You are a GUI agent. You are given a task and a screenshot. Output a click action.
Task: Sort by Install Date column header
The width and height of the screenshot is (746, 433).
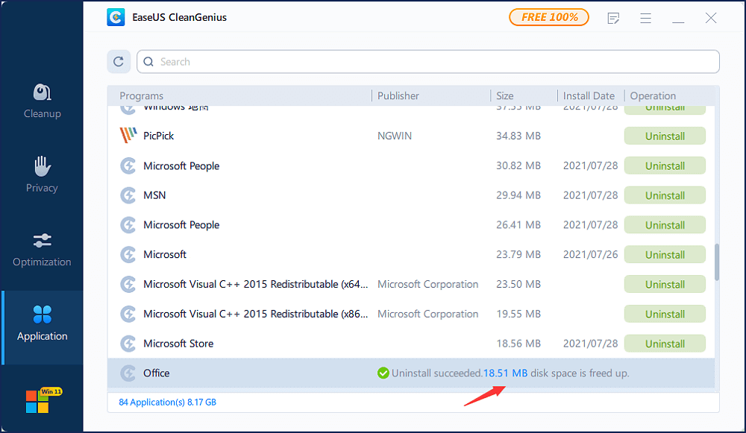pos(589,95)
